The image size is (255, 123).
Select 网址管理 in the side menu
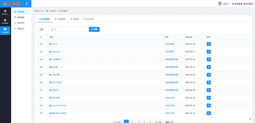click(x=21, y=12)
